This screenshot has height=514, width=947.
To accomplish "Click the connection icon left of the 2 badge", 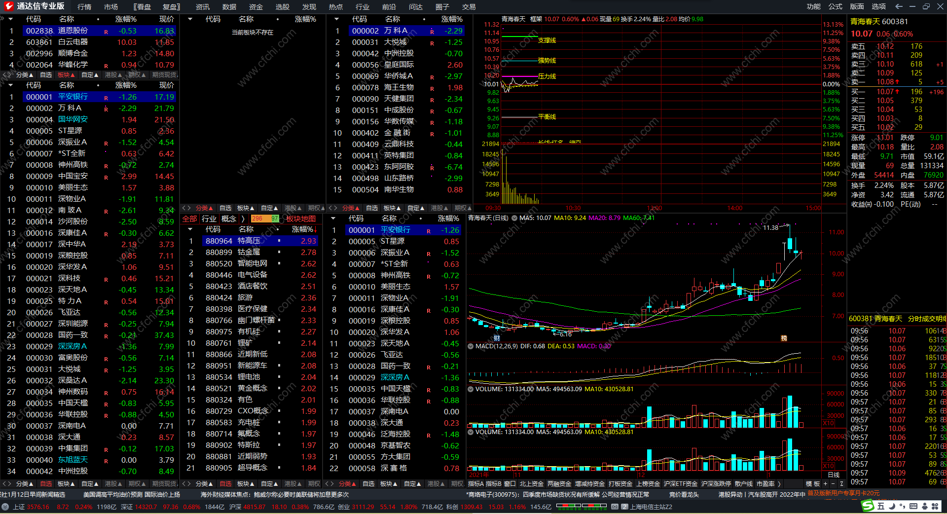I will pyautogui.click(x=615, y=507).
